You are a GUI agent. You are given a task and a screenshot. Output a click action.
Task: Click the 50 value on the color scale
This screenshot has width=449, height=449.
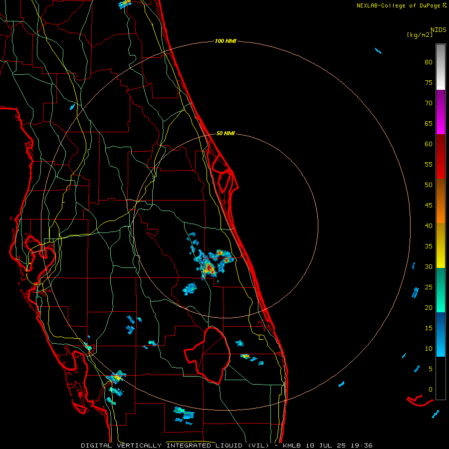pos(429,185)
